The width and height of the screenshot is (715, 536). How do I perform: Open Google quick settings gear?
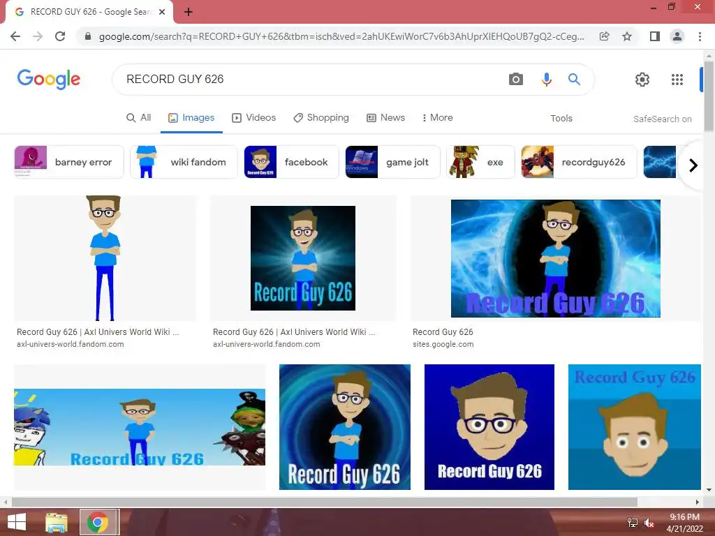point(642,80)
